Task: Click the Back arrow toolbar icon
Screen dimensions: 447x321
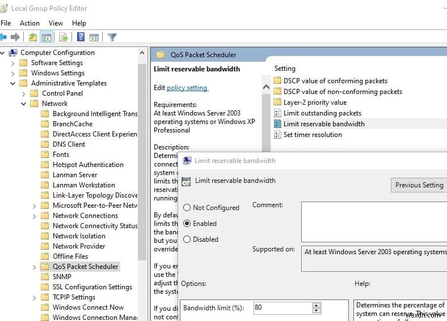Action: coord(3,37)
